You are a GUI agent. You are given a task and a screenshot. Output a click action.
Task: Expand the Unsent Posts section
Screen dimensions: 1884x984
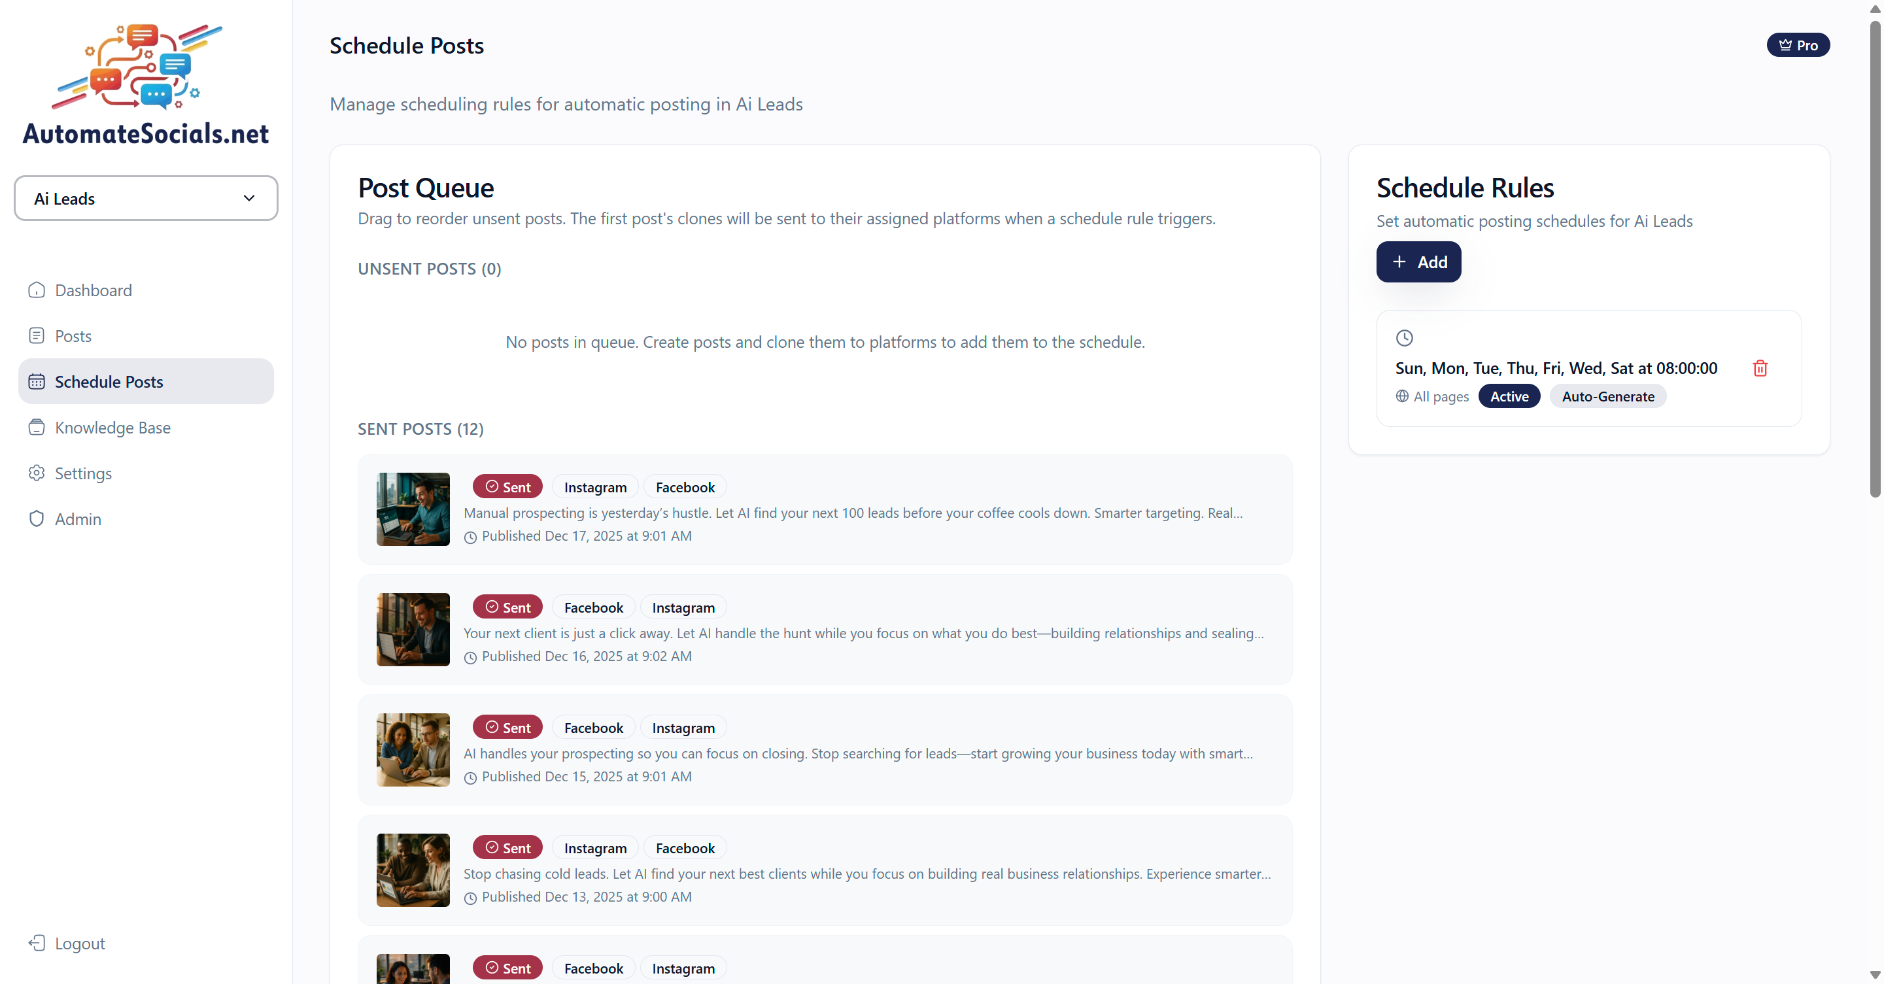(x=428, y=268)
